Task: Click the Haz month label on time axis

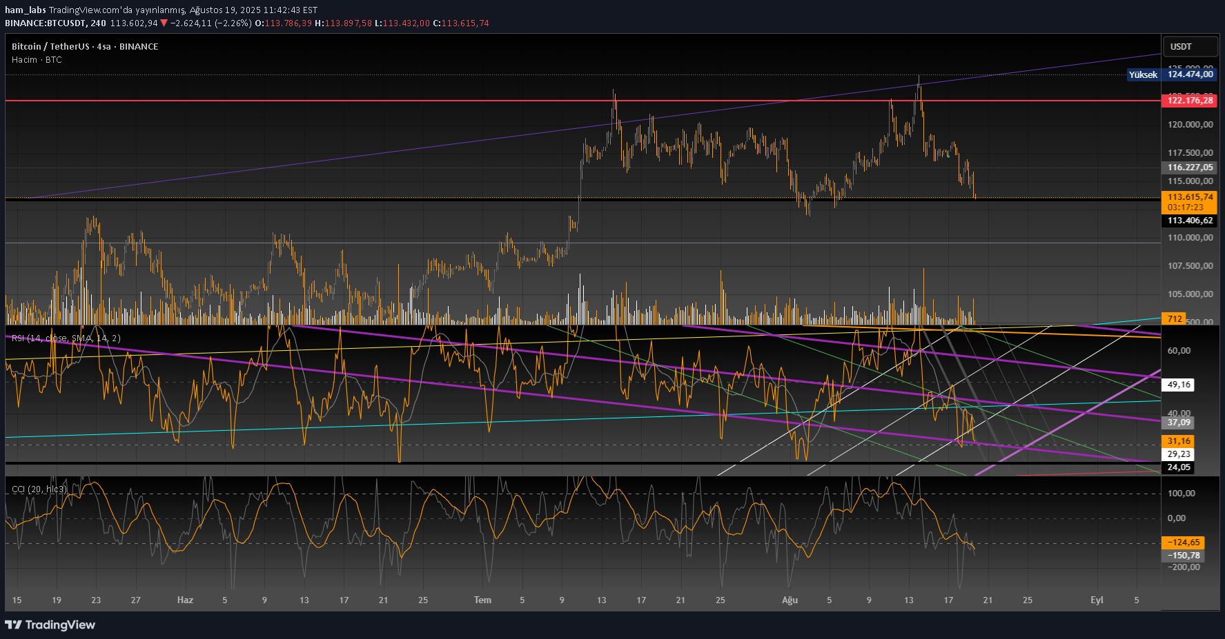Action: click(185, 600)
